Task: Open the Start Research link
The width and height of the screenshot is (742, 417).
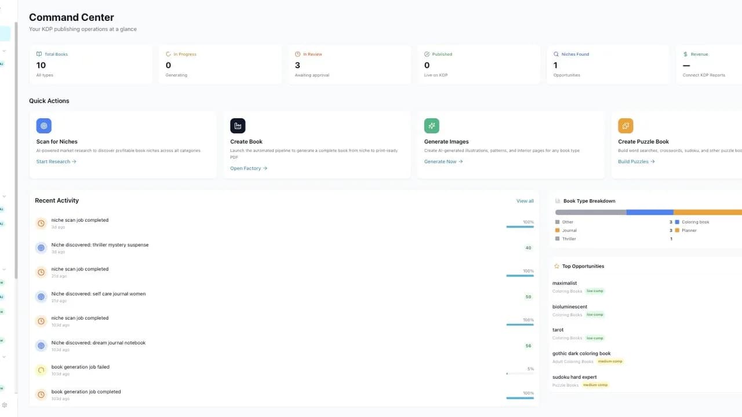Action: click(56, 162)
